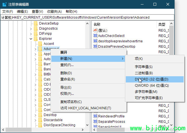Screen dimensions: 187x133
Task: Click the tree pane scroll right arrow
Action: click(83, 130)
